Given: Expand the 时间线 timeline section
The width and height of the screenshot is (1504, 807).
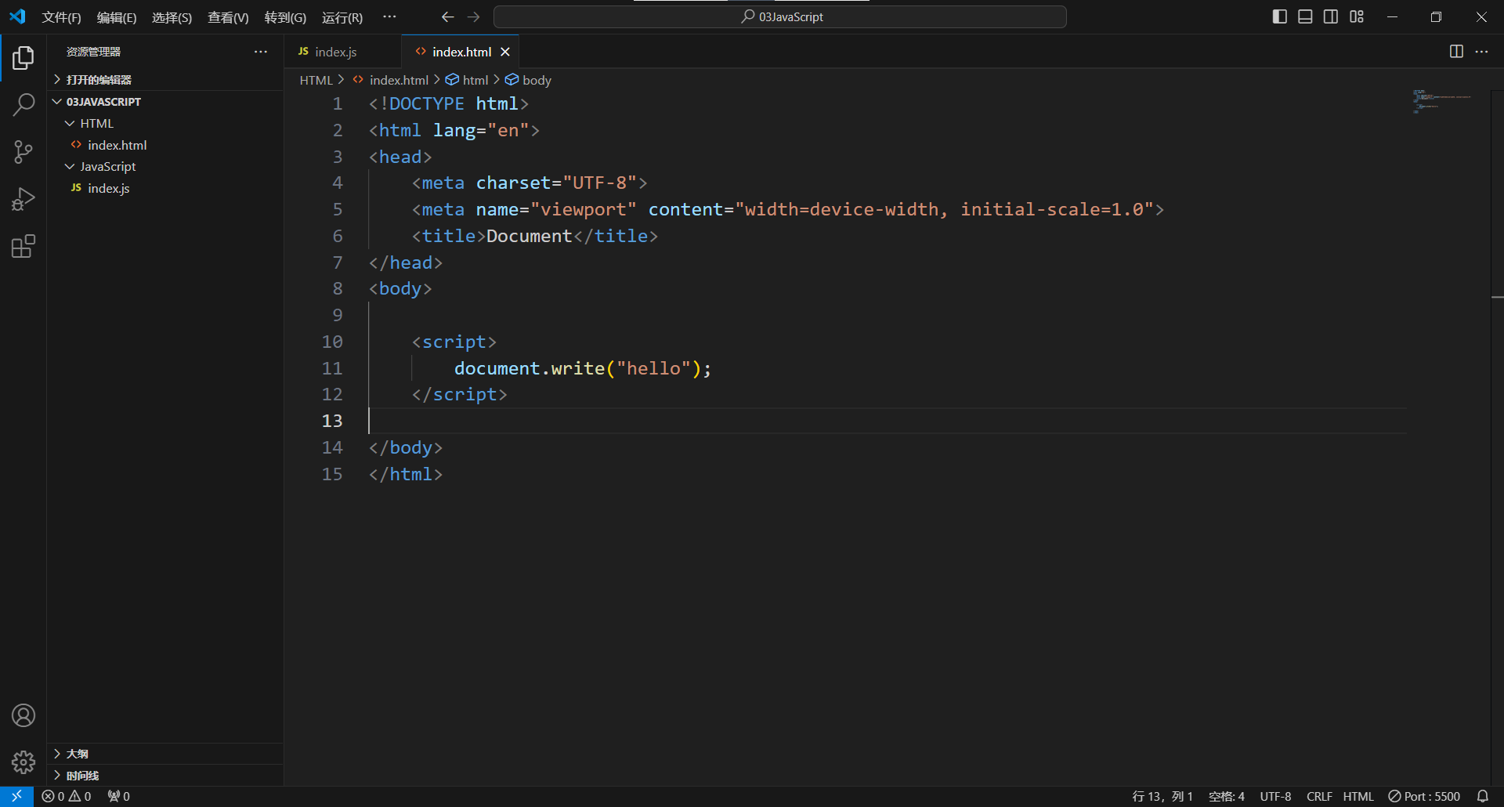Looking at the screenshot, I should point(165,776).
